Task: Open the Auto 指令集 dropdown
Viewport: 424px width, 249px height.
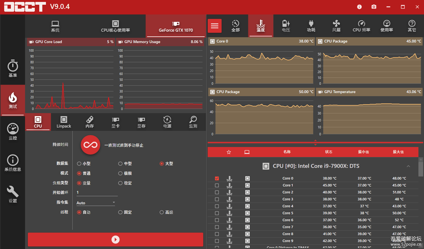Action: pos(95,203)
